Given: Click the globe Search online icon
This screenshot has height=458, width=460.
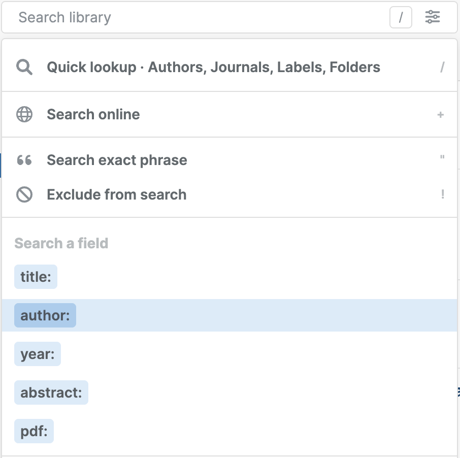Looking at the screenshot, I should (24, 114).
